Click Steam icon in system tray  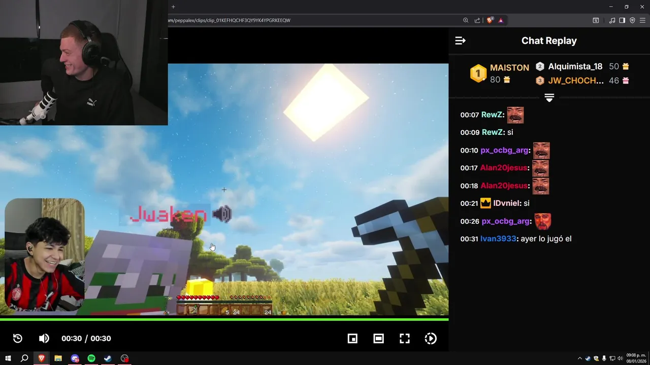coord(588,358)
